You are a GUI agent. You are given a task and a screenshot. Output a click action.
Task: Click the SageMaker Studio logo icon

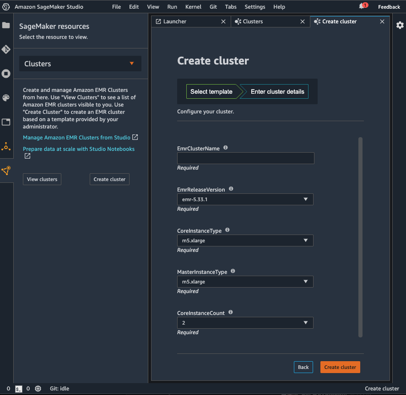click(6, 7)
